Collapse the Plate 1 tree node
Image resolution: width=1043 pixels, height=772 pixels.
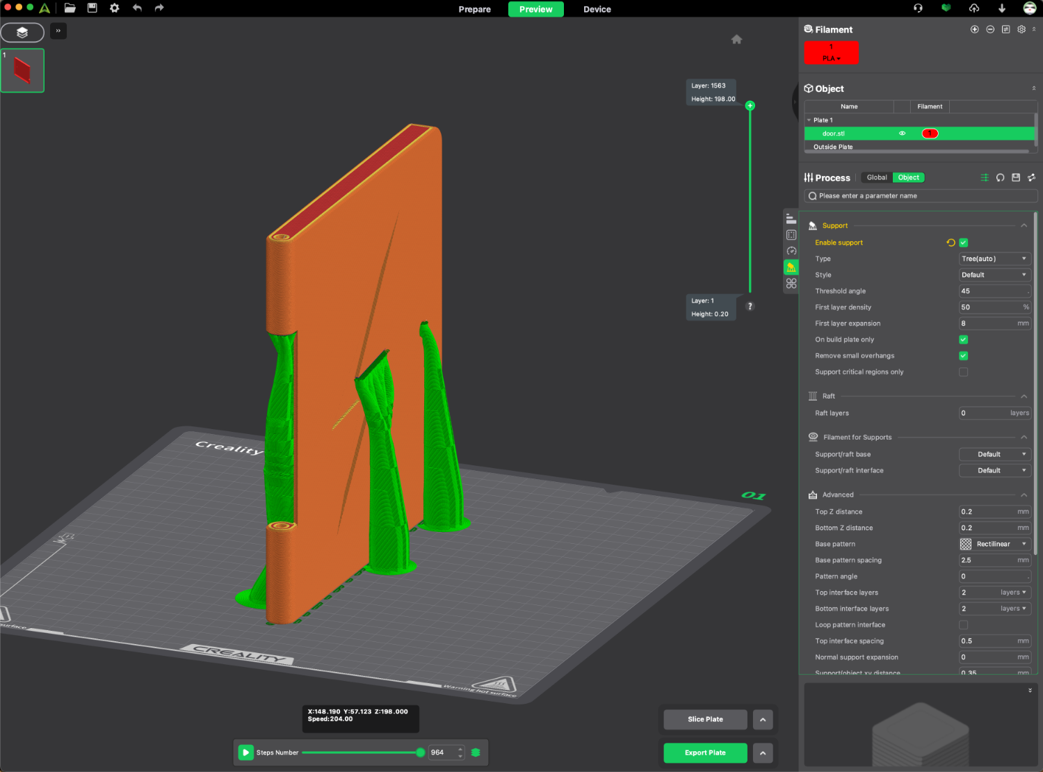tap(809, 120)
